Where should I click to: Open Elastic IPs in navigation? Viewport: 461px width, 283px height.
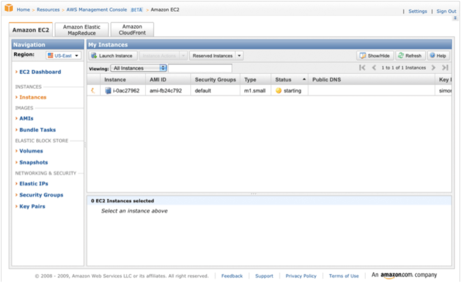point(34,184)
